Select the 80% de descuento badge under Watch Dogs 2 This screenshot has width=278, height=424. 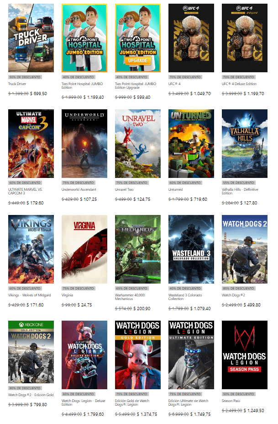point(239,288)
